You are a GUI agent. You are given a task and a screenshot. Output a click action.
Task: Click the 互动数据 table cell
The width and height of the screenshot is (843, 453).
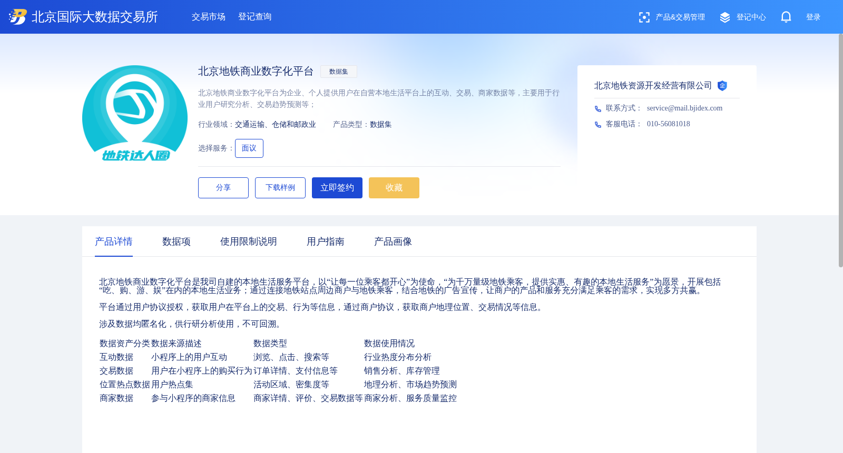pyautogui.click(x=116, y=357)
